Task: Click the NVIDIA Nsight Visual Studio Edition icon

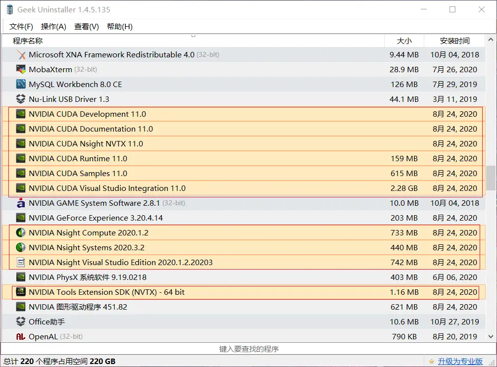Action: pyautogui.click(x=20, y=262)
